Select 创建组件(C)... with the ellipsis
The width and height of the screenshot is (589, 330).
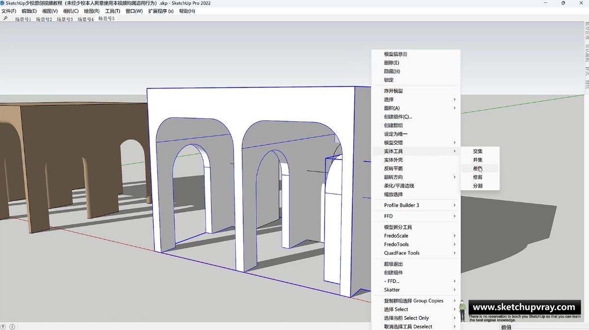[x=398, y=117]
